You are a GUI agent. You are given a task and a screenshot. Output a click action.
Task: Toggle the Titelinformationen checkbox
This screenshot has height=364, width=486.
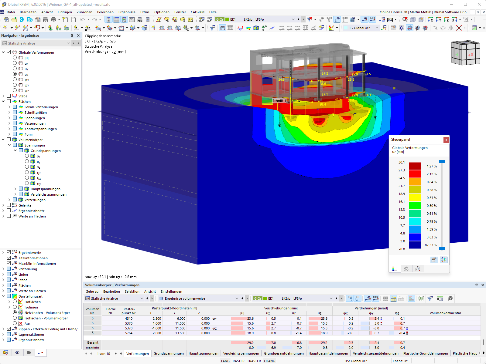coord(9,258)
